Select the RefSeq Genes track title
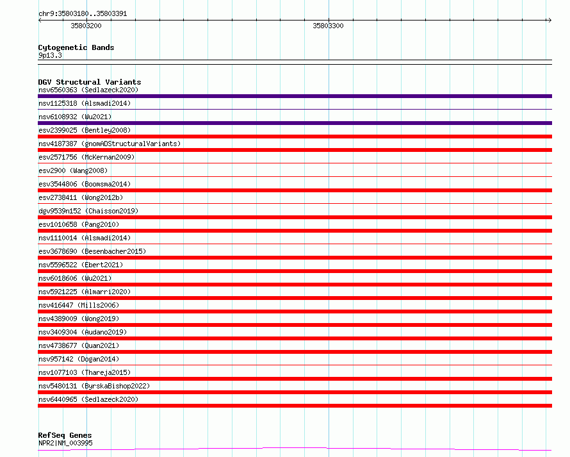The height and width of the screenshot is (457, 570). click(x=65, y=435)
